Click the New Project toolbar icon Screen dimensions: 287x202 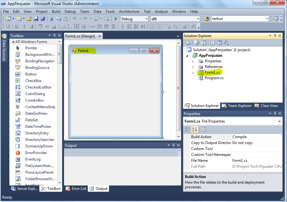point(8,19)
